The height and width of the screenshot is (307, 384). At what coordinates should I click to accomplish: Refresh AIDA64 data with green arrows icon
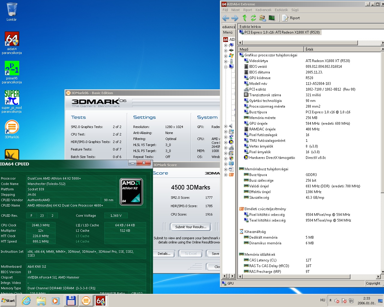point(253,18)
